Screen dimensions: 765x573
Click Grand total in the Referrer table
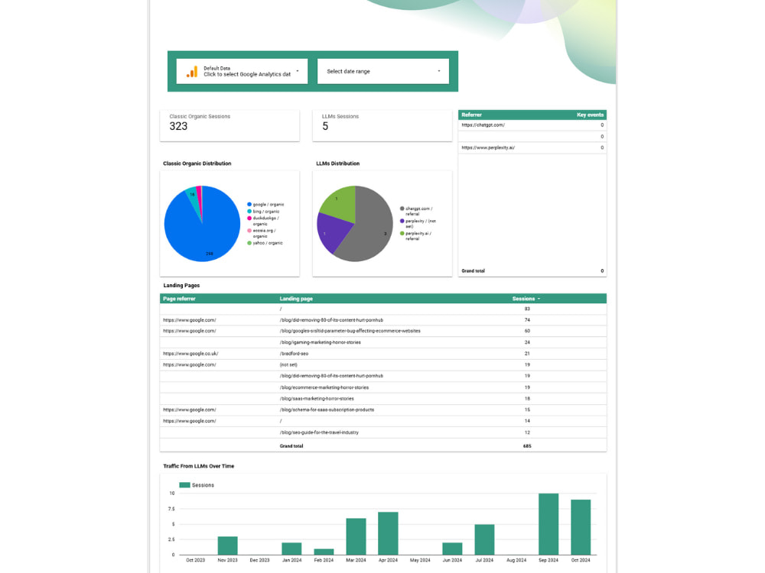[x=474, y=271]
